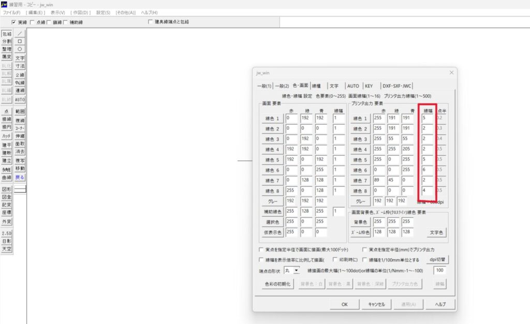Click the 色彩の初期化 button
Viewport: 530px width, 324px height.
278,284
